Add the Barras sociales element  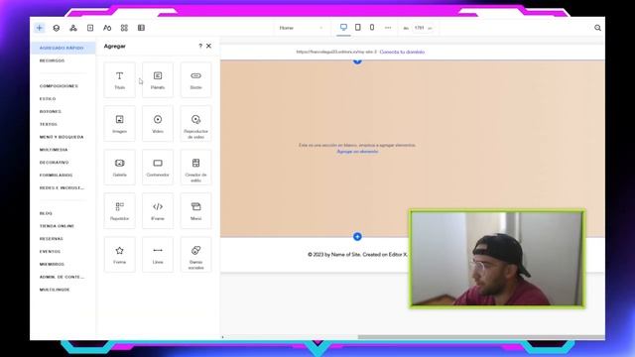pos(196,255)
